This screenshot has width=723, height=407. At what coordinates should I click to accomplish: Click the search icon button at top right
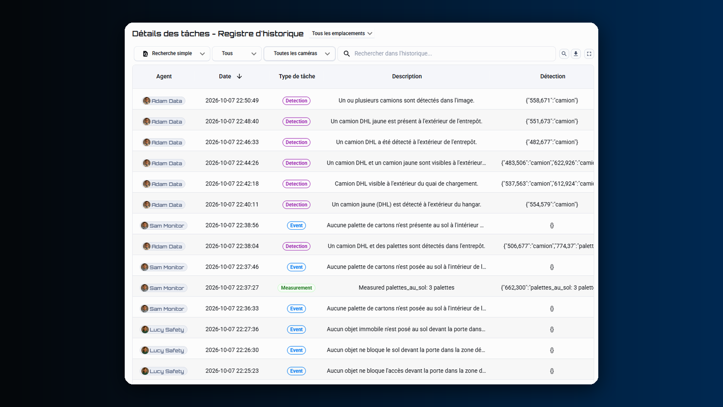(564, 53)
